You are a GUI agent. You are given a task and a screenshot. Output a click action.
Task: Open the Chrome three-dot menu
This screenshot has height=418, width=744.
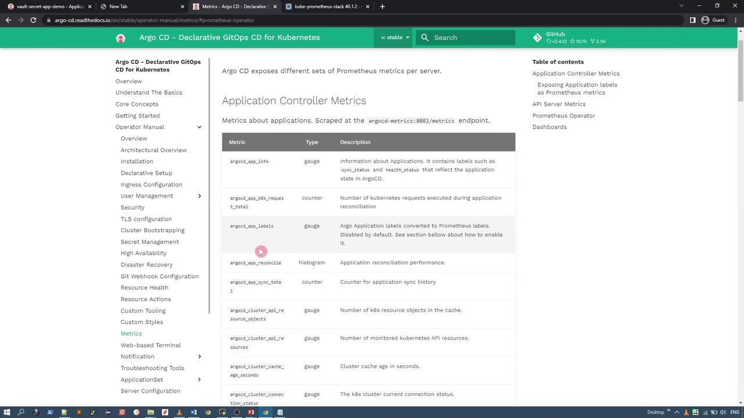point(735,20)
